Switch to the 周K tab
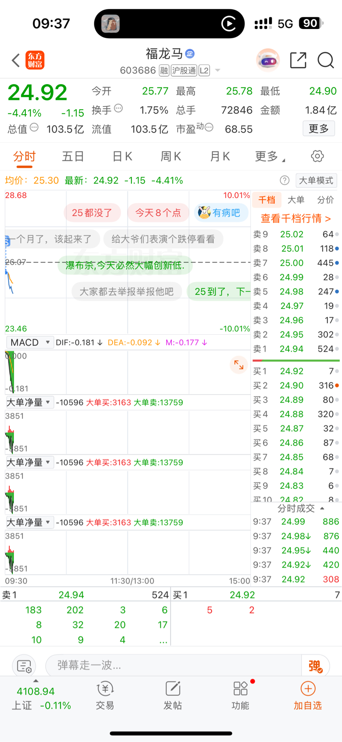This screenshot has width=342, height=742. 171,156
